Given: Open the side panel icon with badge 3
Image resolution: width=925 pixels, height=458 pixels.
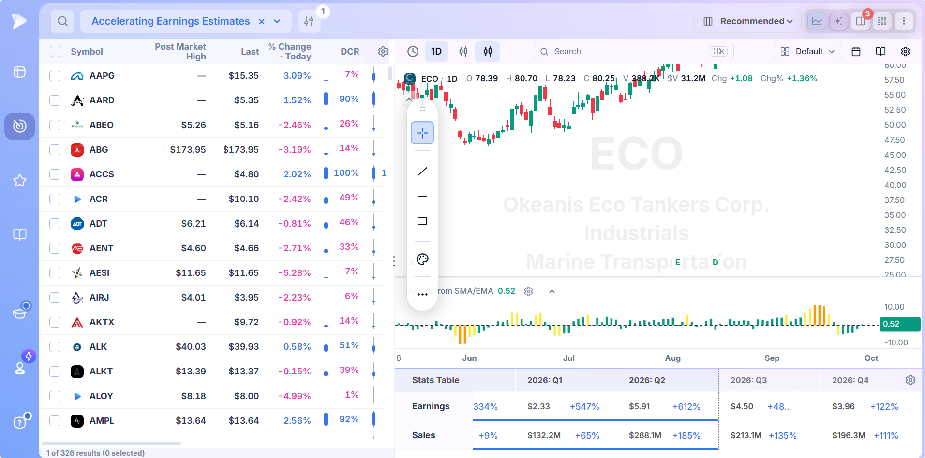Looking at the screenshot, I should click(x=861, y=21).
